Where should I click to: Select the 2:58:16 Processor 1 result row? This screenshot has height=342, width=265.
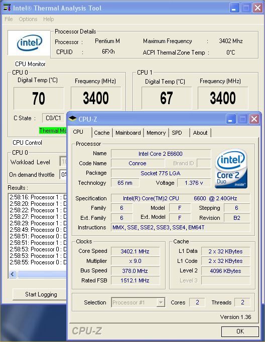pyautogui.click(x=38, y=197)
